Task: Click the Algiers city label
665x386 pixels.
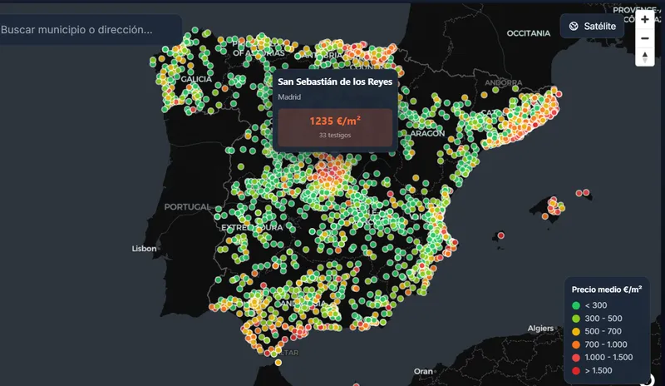Action: pyautogui.click(x=540, y=329)
